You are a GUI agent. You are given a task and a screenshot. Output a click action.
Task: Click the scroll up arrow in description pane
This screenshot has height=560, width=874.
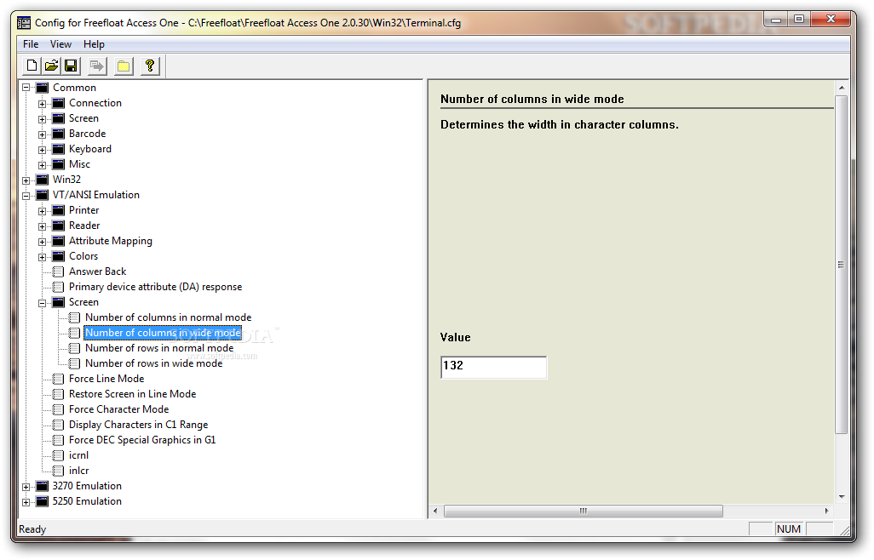pyautogui.click(x=841, y=88)
